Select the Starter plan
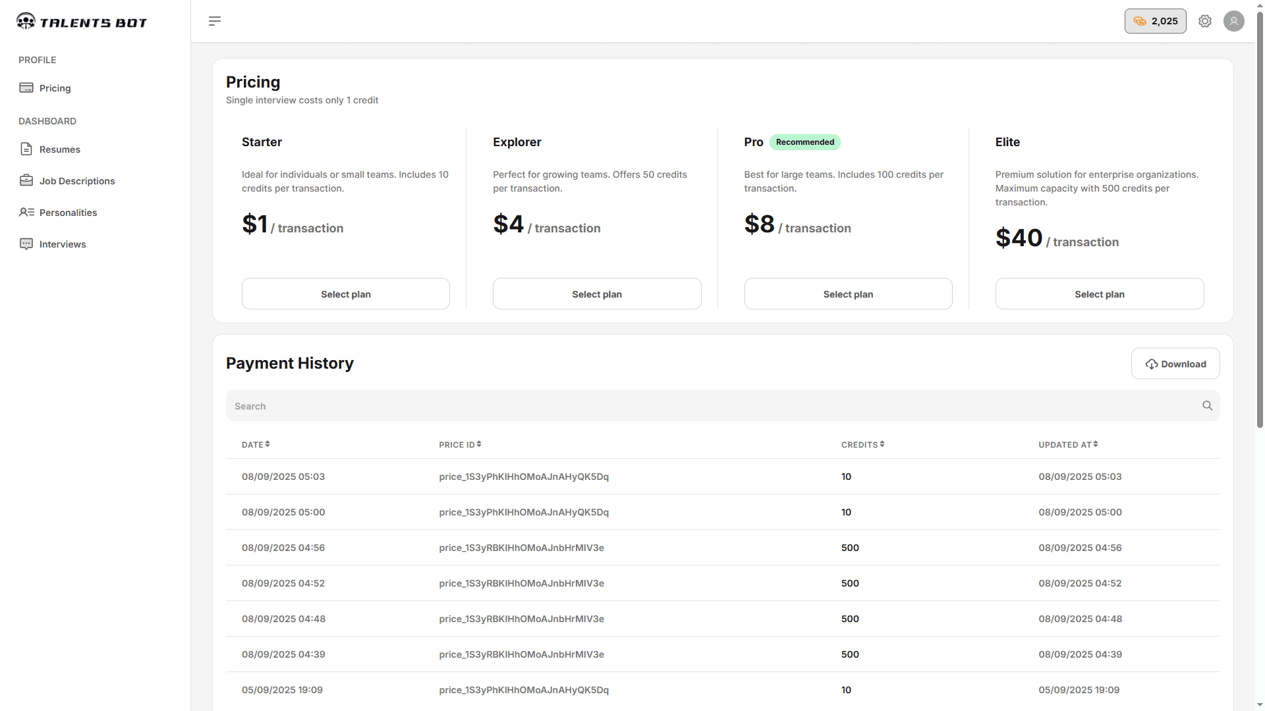The image size is (1265, 711). [345, 294]
